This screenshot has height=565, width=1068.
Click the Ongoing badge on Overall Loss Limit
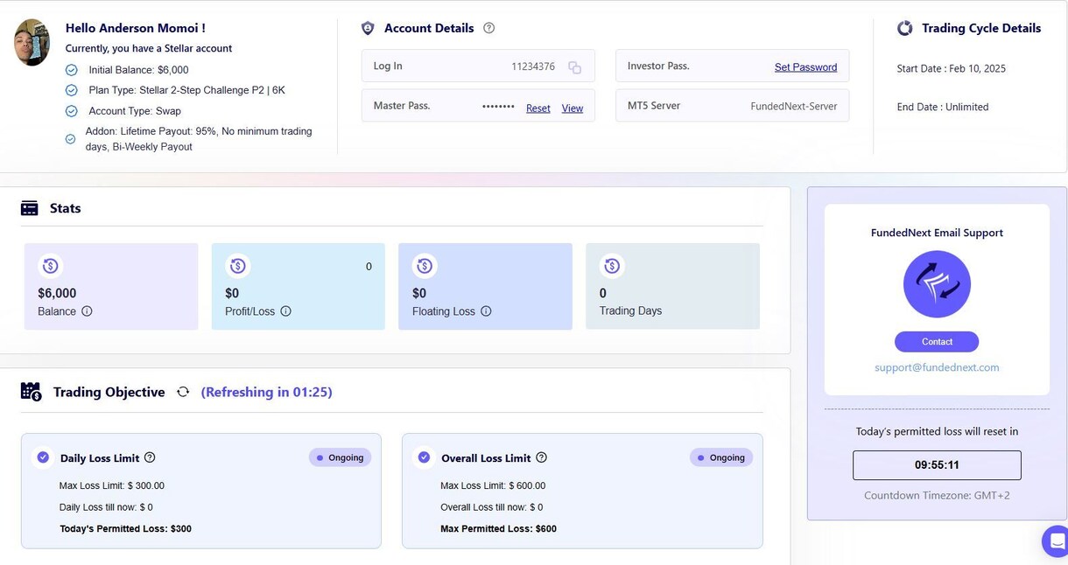[721, 457]
